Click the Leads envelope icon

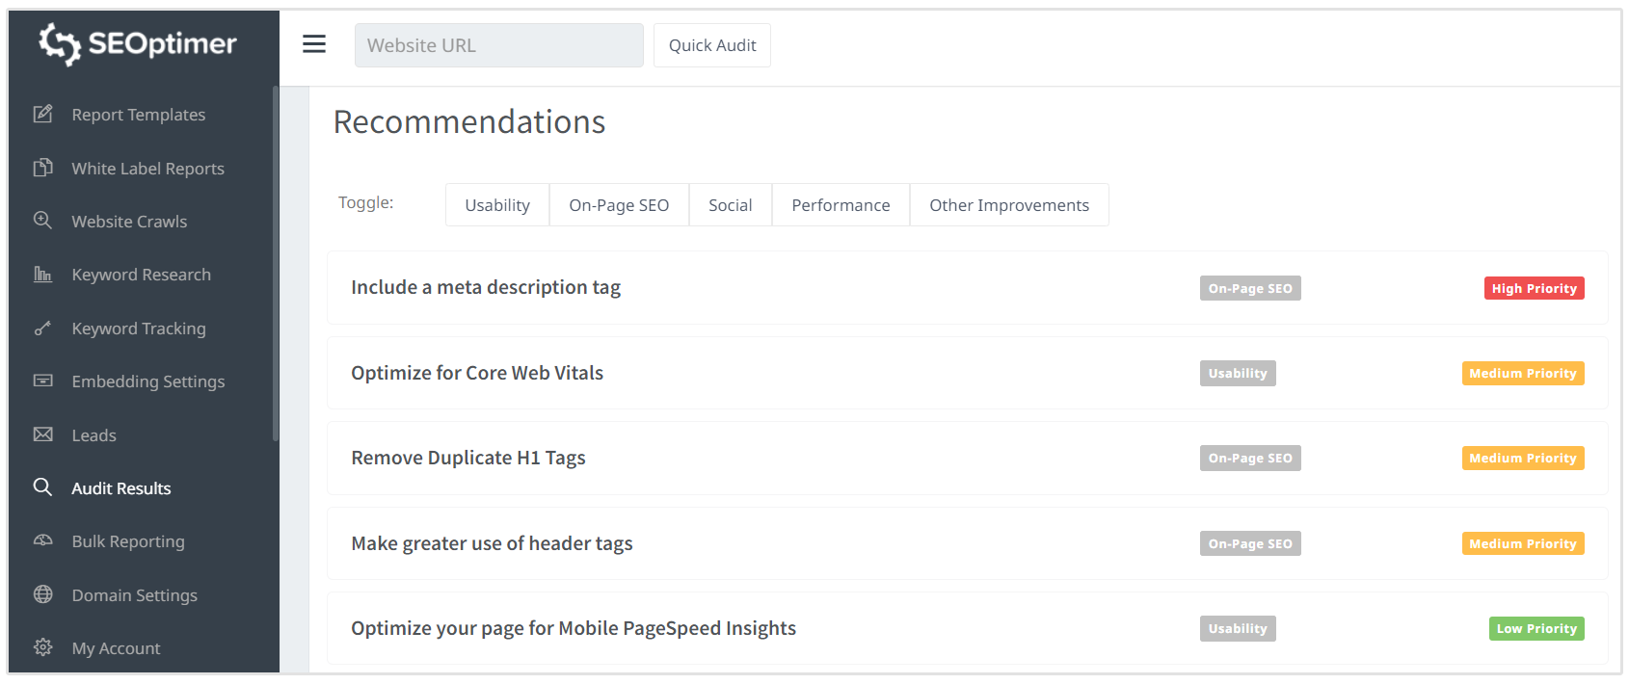pyautogui.click(x=43, y=434)
